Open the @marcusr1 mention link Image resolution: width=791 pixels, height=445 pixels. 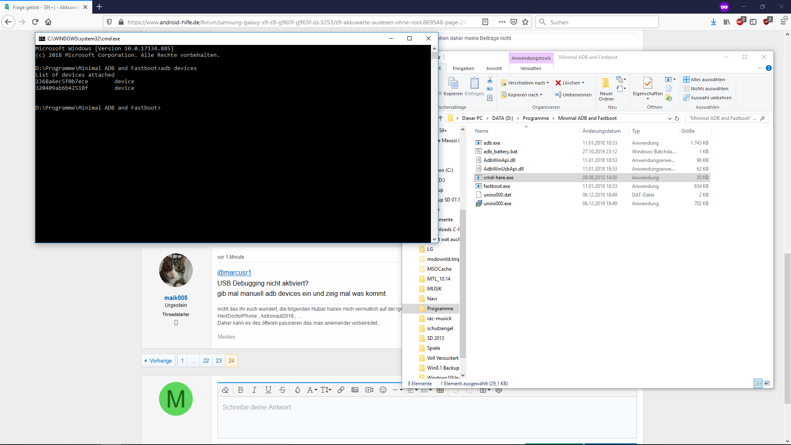234,272
